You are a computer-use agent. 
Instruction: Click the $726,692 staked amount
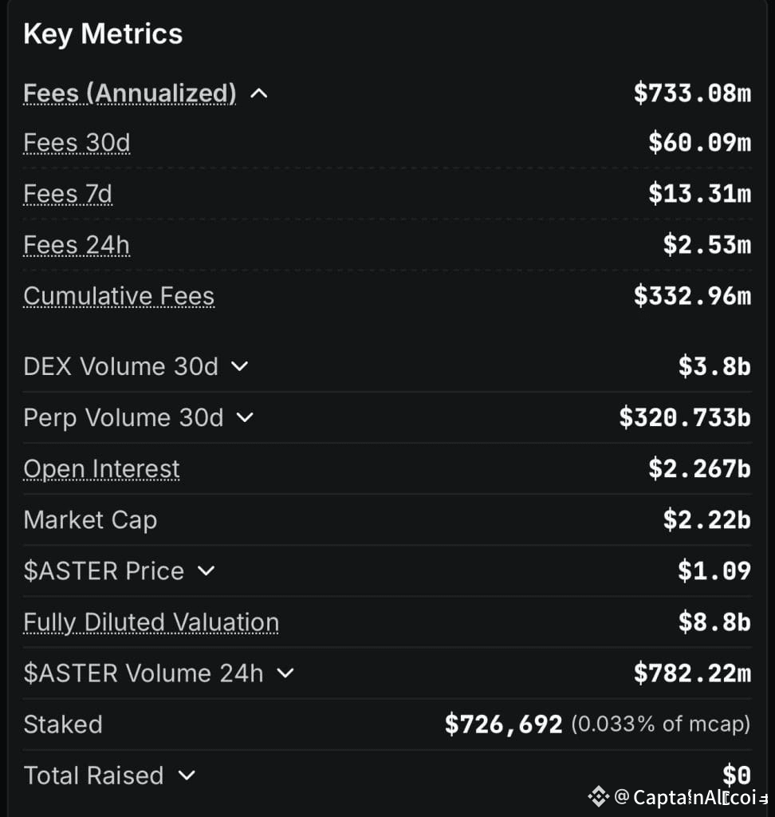[504, 724]
